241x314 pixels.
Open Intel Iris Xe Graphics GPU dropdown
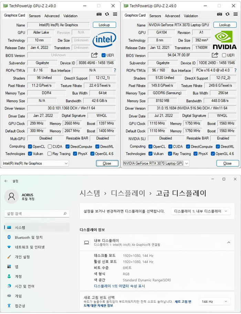(35, 164)
